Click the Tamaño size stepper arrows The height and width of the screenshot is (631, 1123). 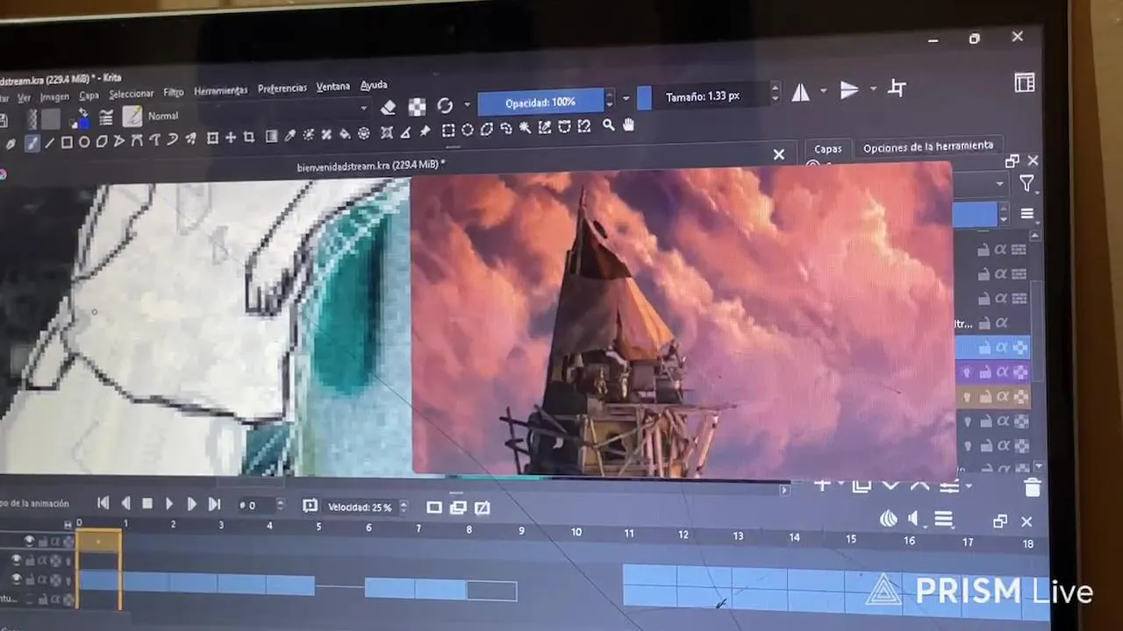click(775, 92)
